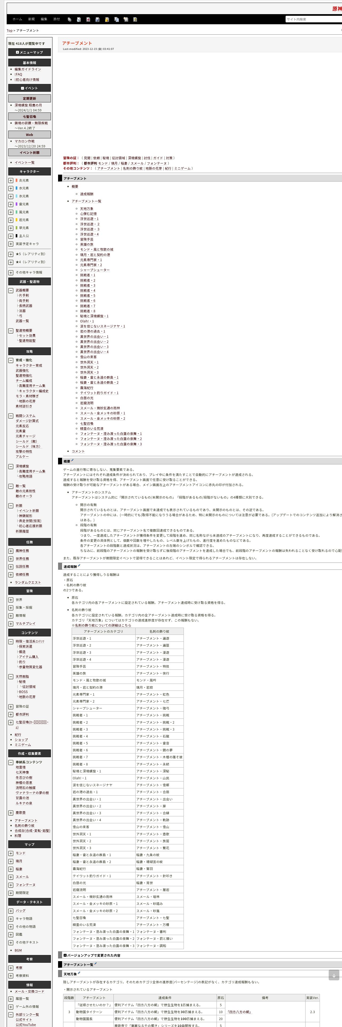Viewport: 342px width, 1027px height.
Task: Click the two-documents icon in the toolbar
Action: click(x=117, y=19)
